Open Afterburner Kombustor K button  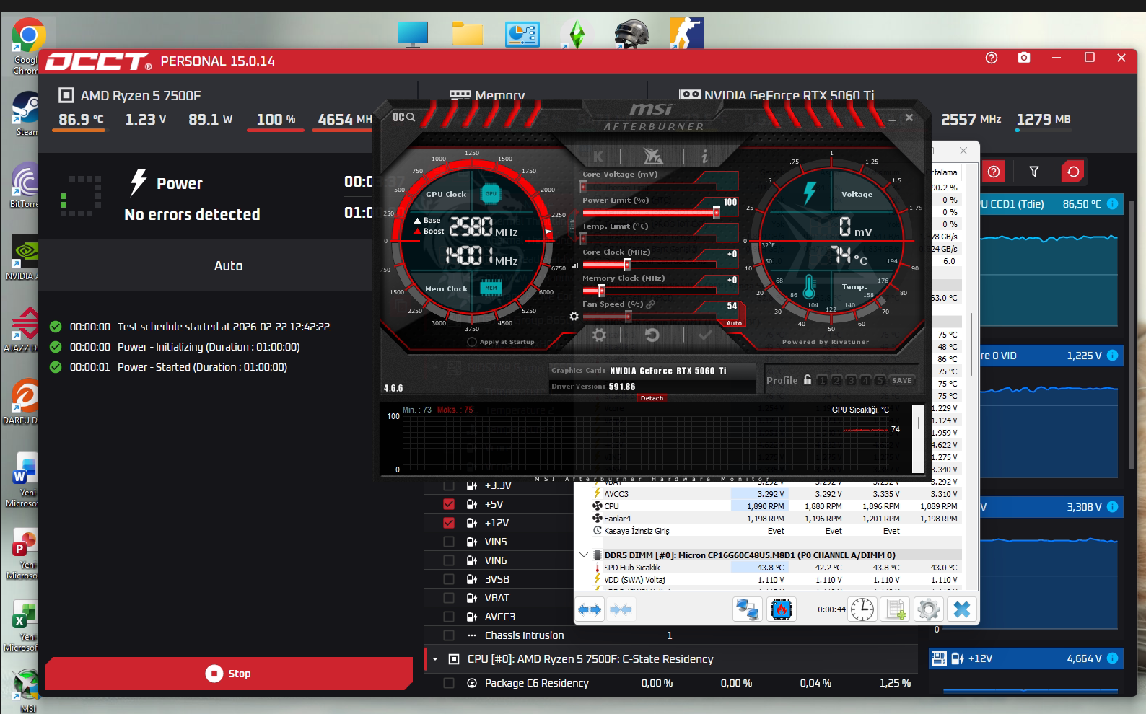point(598,156)
